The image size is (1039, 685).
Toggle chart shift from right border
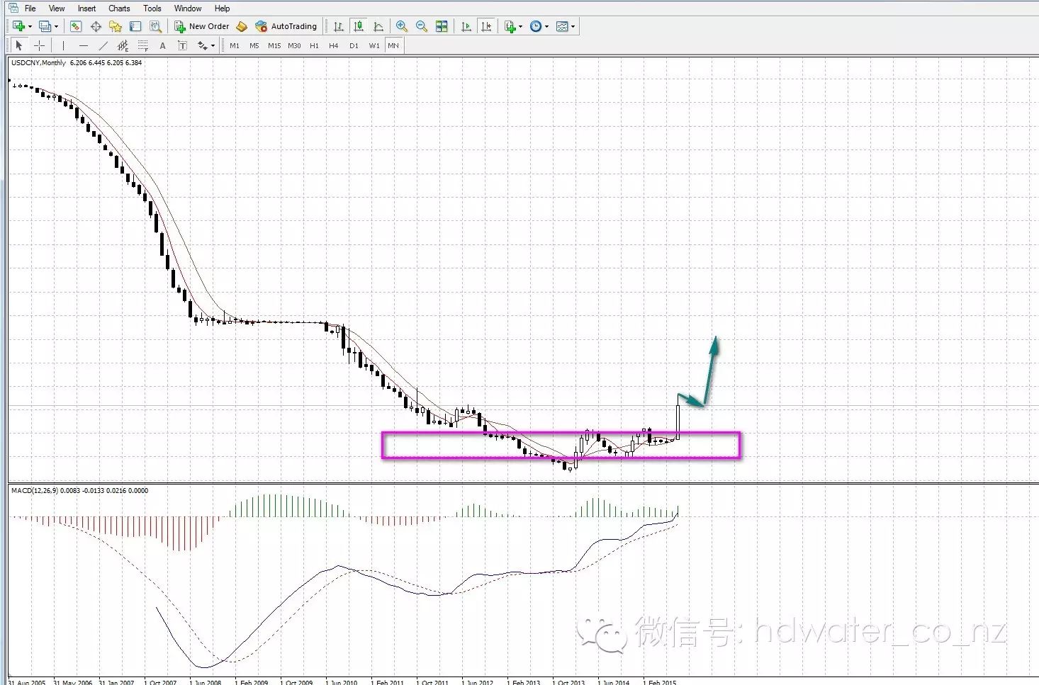(486, 26)
